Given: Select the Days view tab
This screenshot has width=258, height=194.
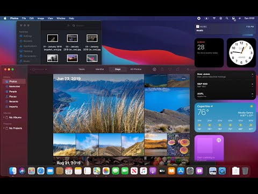Looking at the screenshot, I should [118, 69].
